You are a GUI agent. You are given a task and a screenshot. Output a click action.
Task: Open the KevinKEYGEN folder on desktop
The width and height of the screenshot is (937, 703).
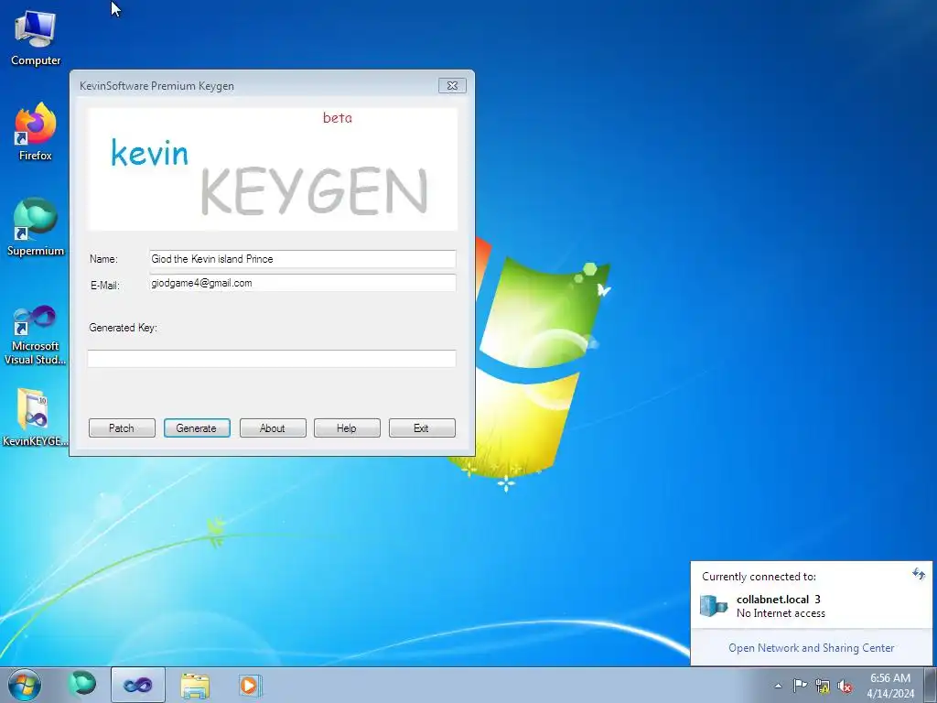[36, 417]
